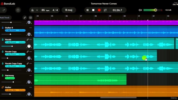Click the Guitar R microphone icon
Viewport: 178px width, 100px height.
click(3, 28)
